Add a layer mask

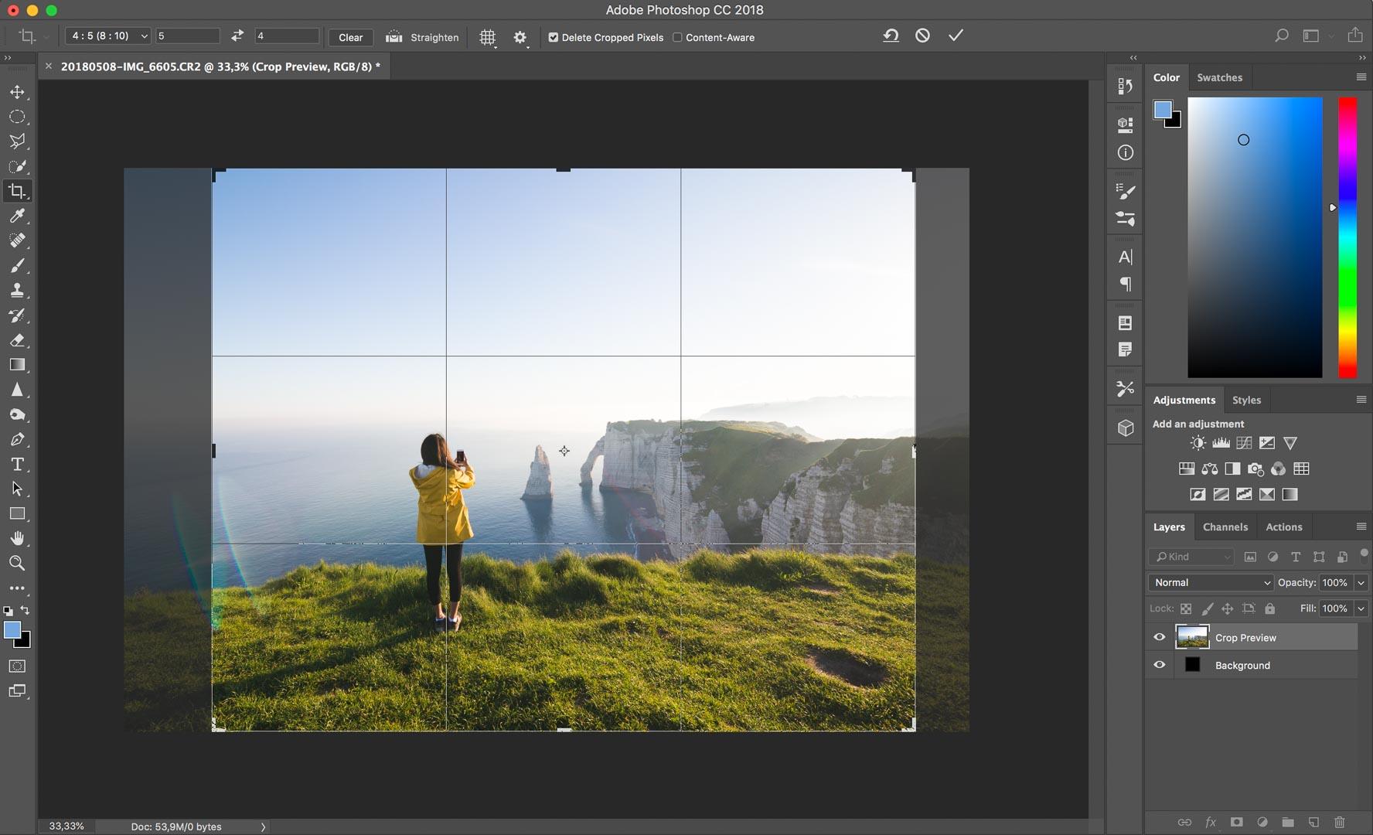(1236, 823)
